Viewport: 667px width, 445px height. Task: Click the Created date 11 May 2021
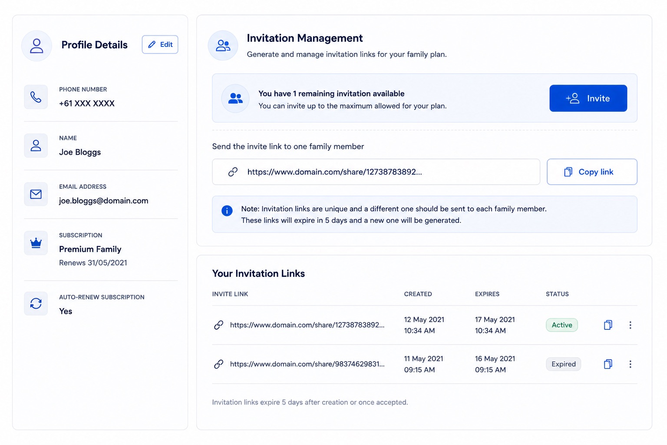[x=424, y=359]
